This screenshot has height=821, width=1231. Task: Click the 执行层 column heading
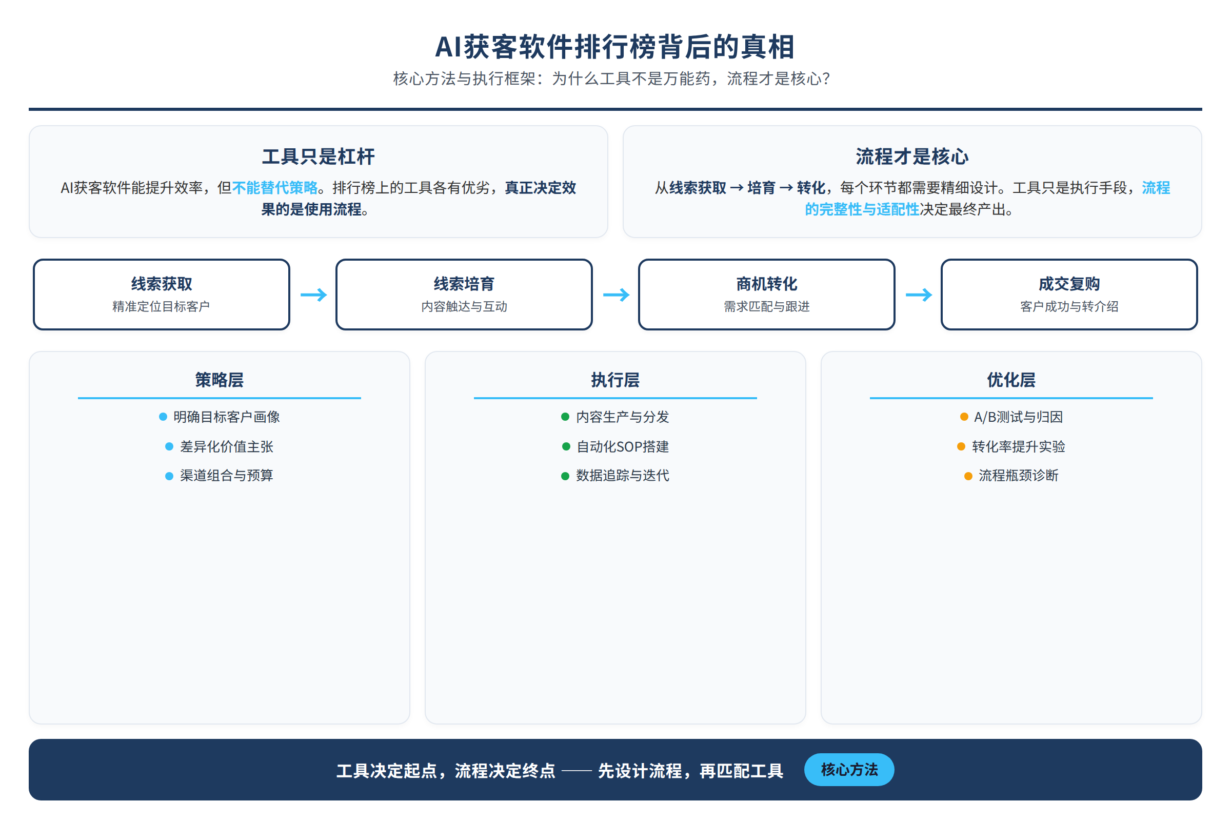615,380
